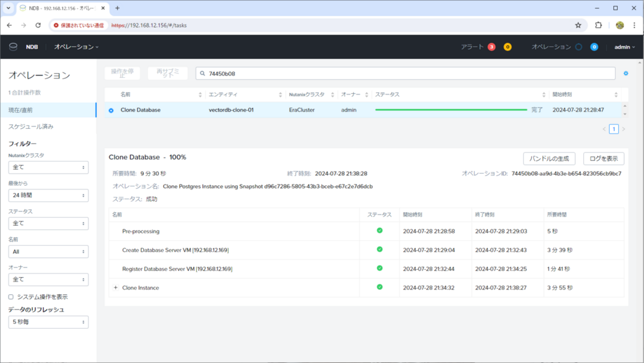Open the admin user menu
Image resolution: width=644 pixels, height=363 pixels.
click(x=624, y=47)
